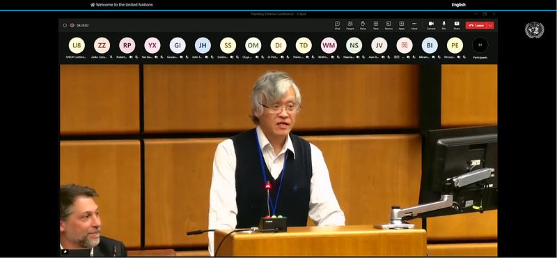
Task: Open the Chat panel
Action: tap(337, 25)
